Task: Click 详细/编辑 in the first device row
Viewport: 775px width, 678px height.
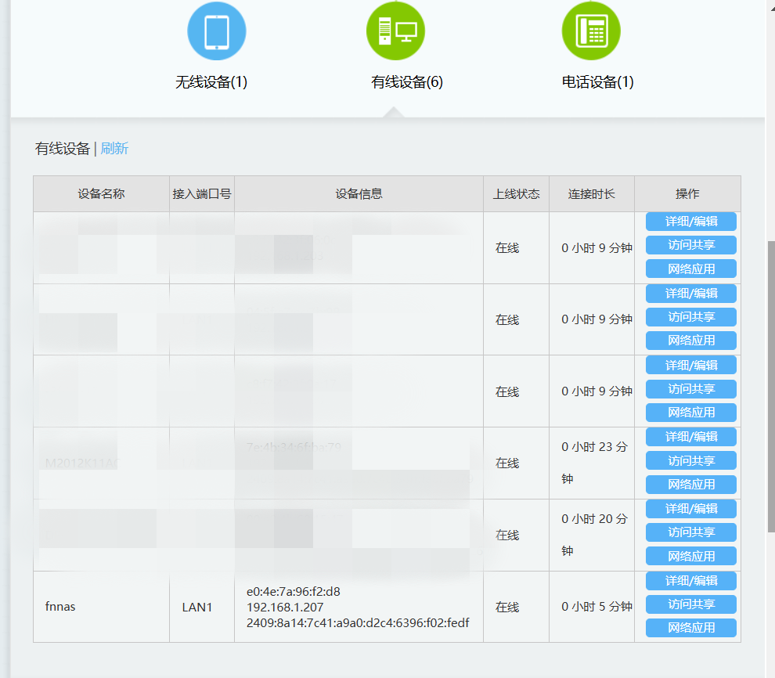Action: 690,222
